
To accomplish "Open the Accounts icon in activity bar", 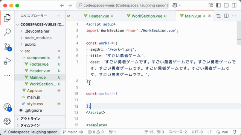I will 7,107.
